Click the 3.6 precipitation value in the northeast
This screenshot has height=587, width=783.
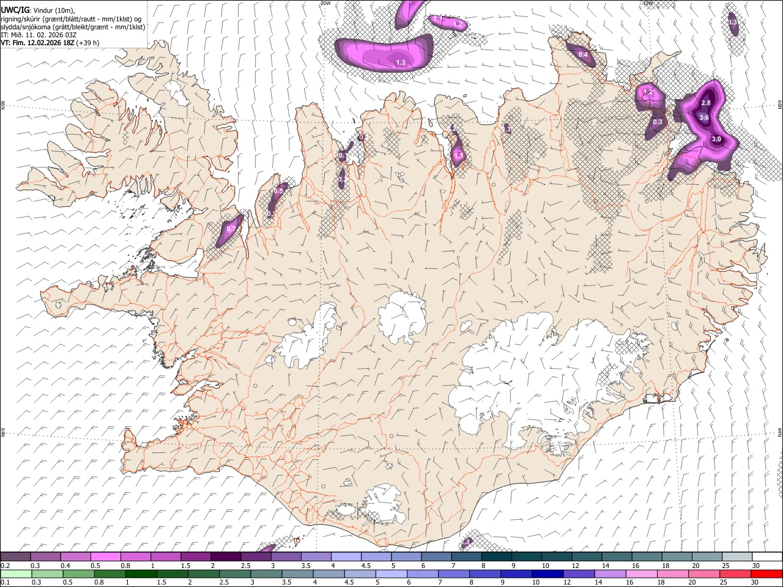tap(703, 117)
